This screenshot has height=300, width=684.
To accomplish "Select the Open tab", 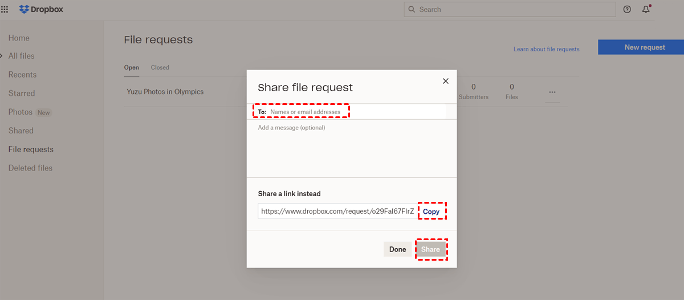I will point(132,67).
